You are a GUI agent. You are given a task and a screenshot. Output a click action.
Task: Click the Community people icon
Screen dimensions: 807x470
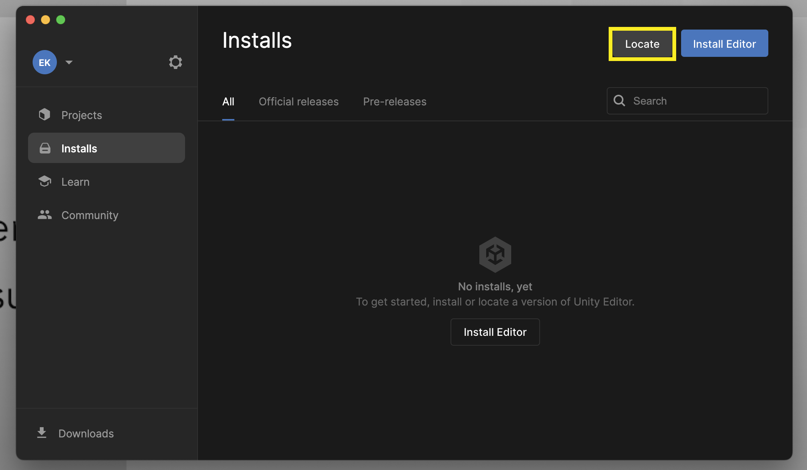click(x=45, y=215)
